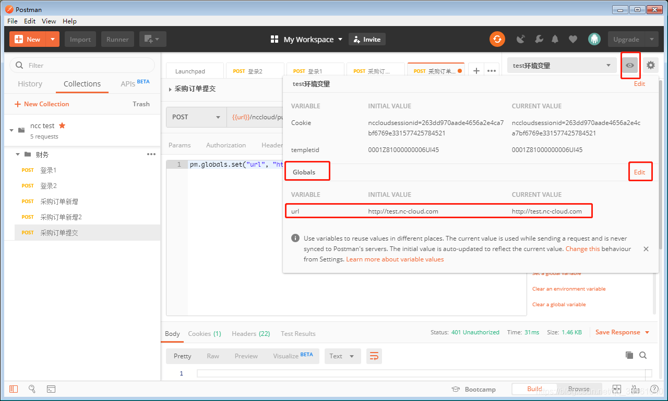Open the notifications bell icon
Viewport: 668px width, 401px height.
click(555, 39)
